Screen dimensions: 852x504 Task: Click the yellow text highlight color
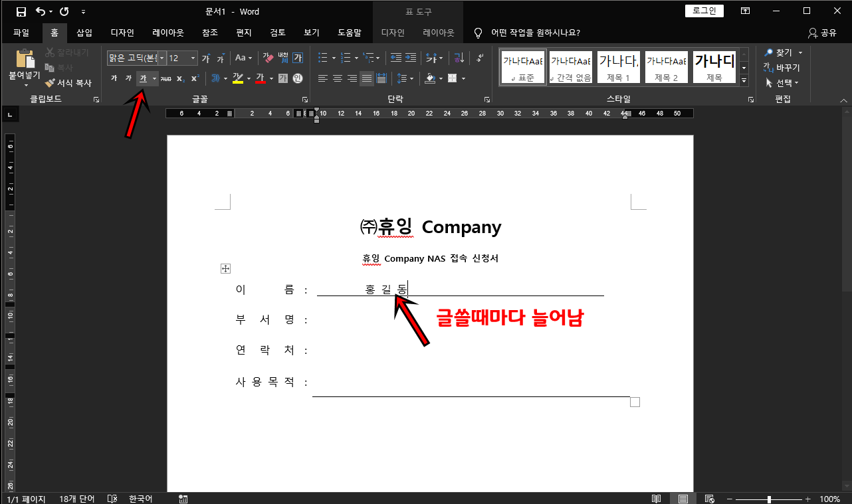coord(237,78)
